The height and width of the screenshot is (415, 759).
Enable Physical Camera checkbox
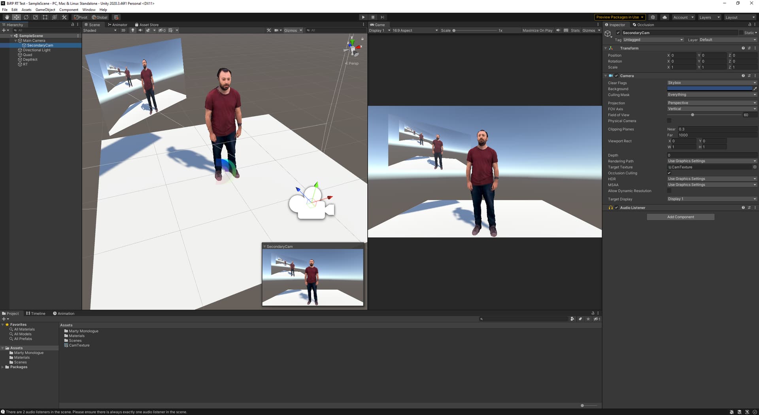click(669, 121)
